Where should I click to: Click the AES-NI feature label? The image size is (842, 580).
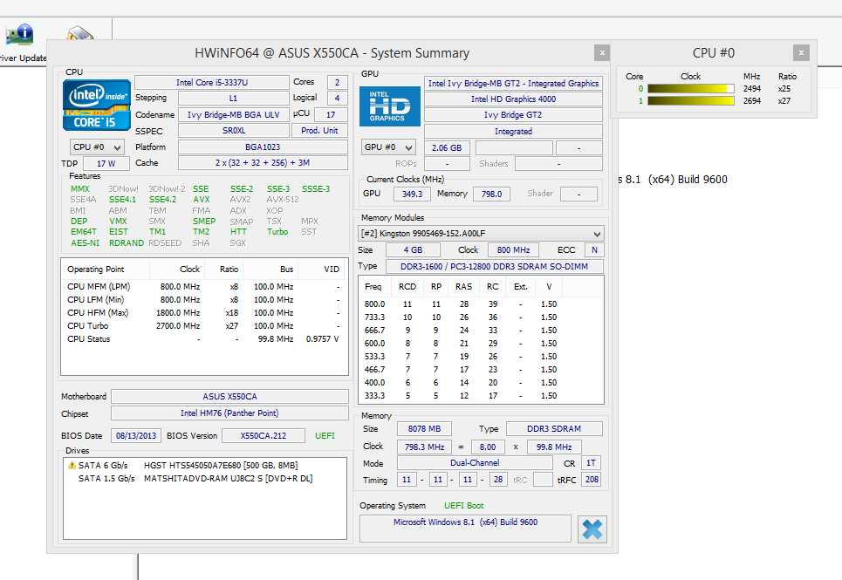pos(85,243)
